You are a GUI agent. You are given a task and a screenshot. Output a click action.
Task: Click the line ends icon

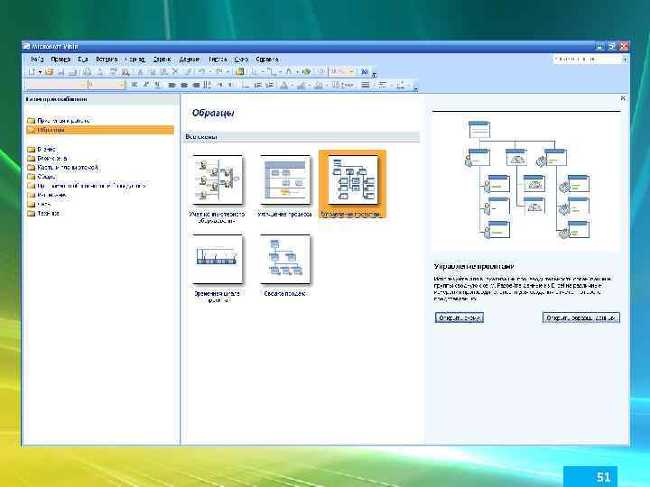[401, 85]
